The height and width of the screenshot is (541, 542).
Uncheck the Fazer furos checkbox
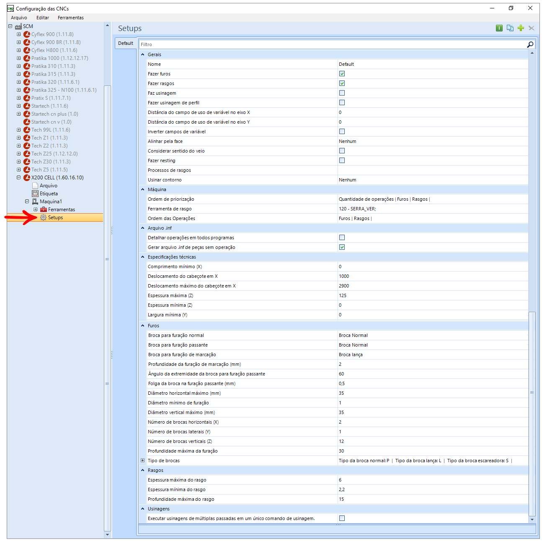coord(342,74)
